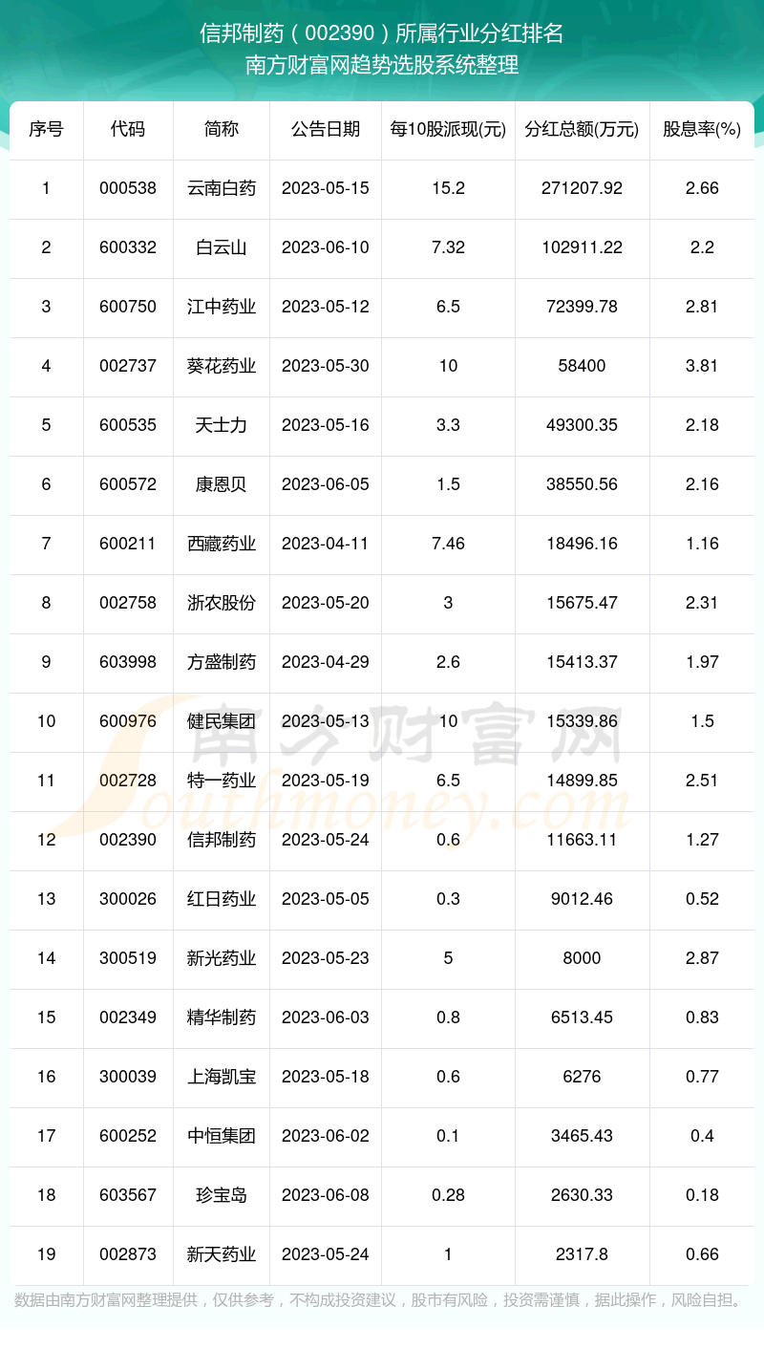Select stock code 603567

(x=128, y=1195)
